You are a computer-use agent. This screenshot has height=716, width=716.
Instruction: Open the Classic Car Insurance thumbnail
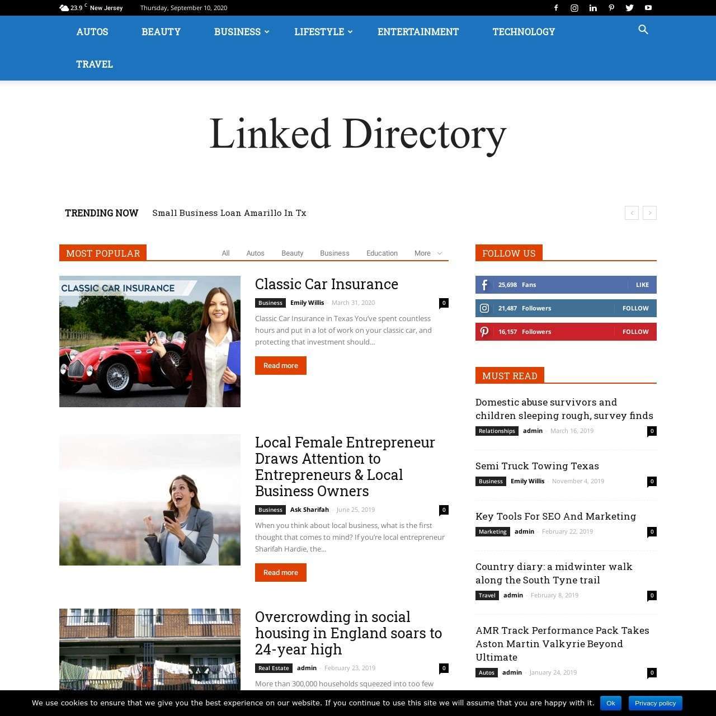[150, 341]
